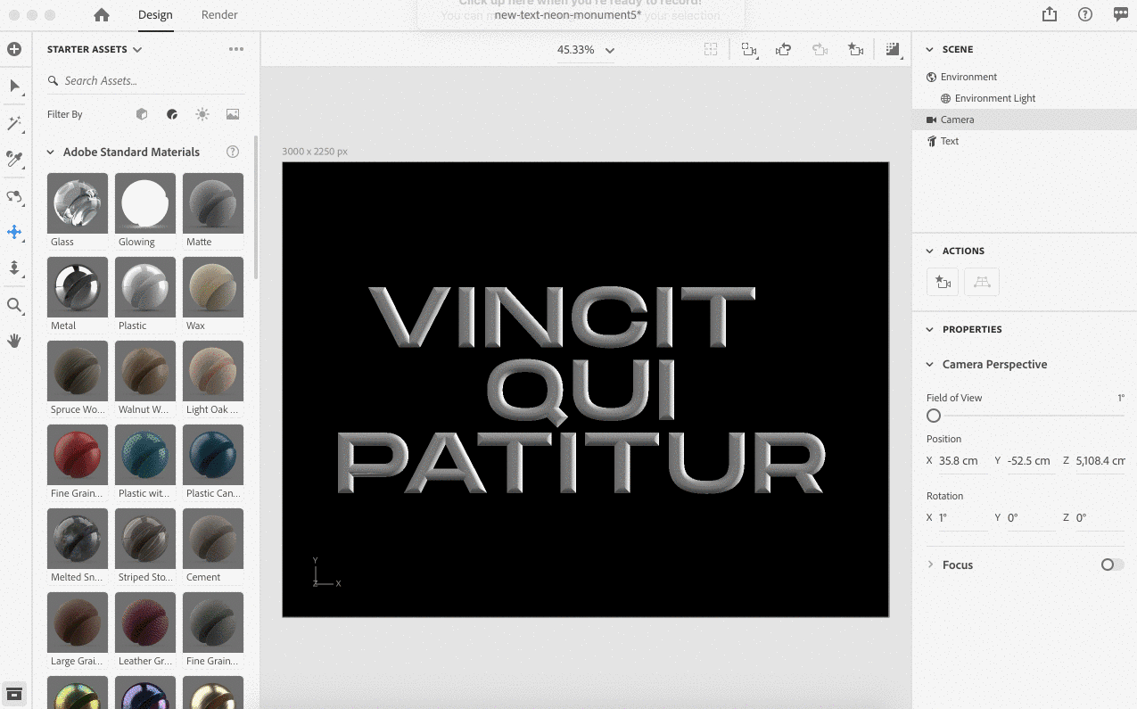Collapse the Properties panel
The width and height of the screenshot is (1137, 709).
point(929,330)
